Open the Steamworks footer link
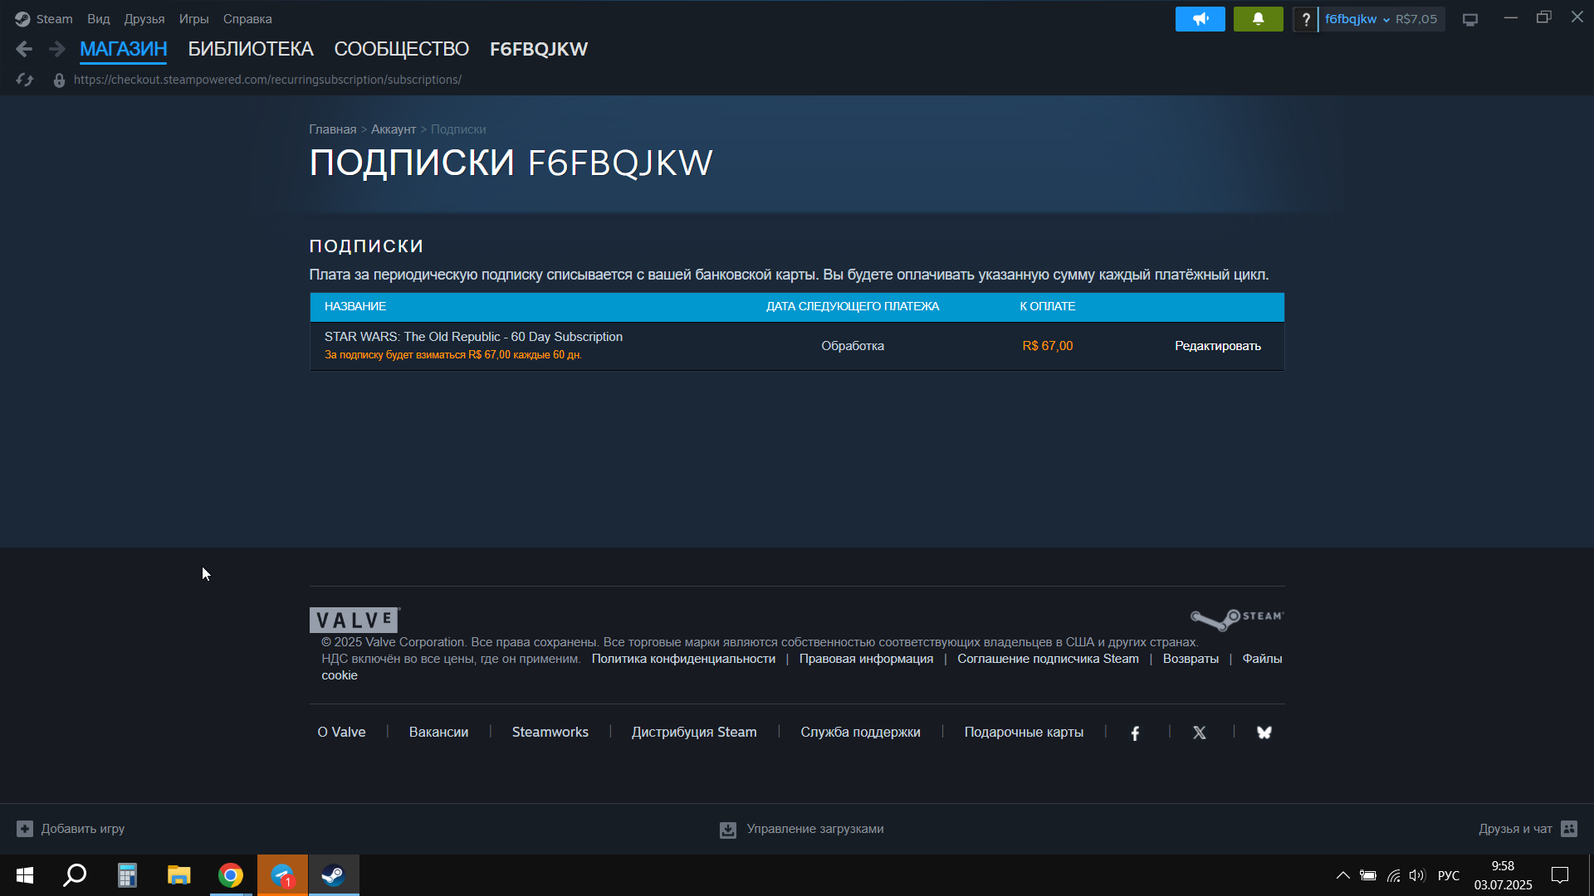This screenshot has height=896, width=1594. click(x=550, y=733)
